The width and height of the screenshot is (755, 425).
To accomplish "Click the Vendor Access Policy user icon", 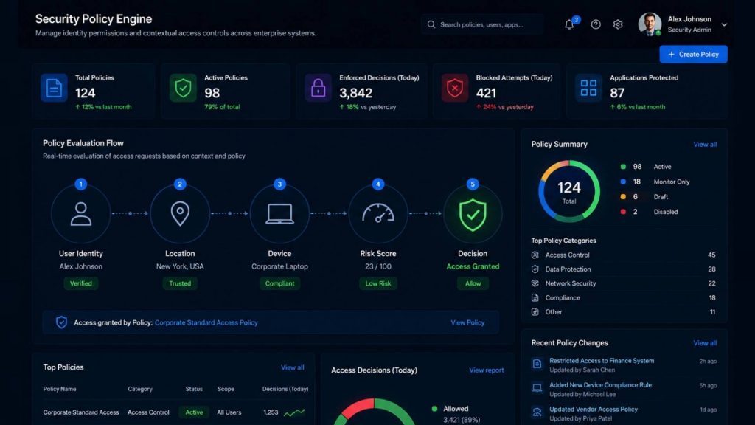I will pos(537,412).
